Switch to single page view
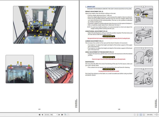 coord(135,115)
